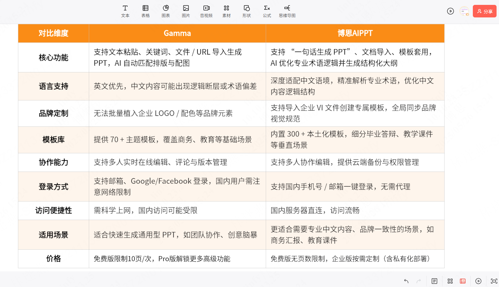This screenshot has height=287, width=499.
Task: Enter fullscreen mode icon
Action: pyautogui.click(x=494, y=281)
